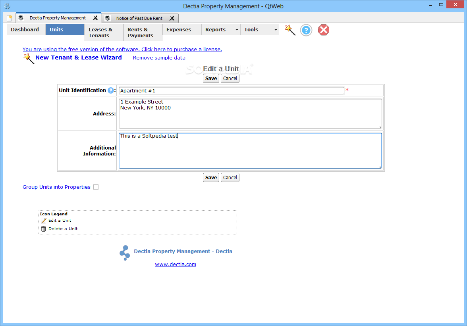Click the Dectia Property Management - Dectia footer text

coord(183,251)
